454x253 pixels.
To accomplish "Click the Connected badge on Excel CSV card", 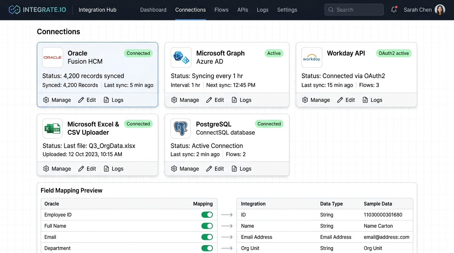I will click(138, 124).
